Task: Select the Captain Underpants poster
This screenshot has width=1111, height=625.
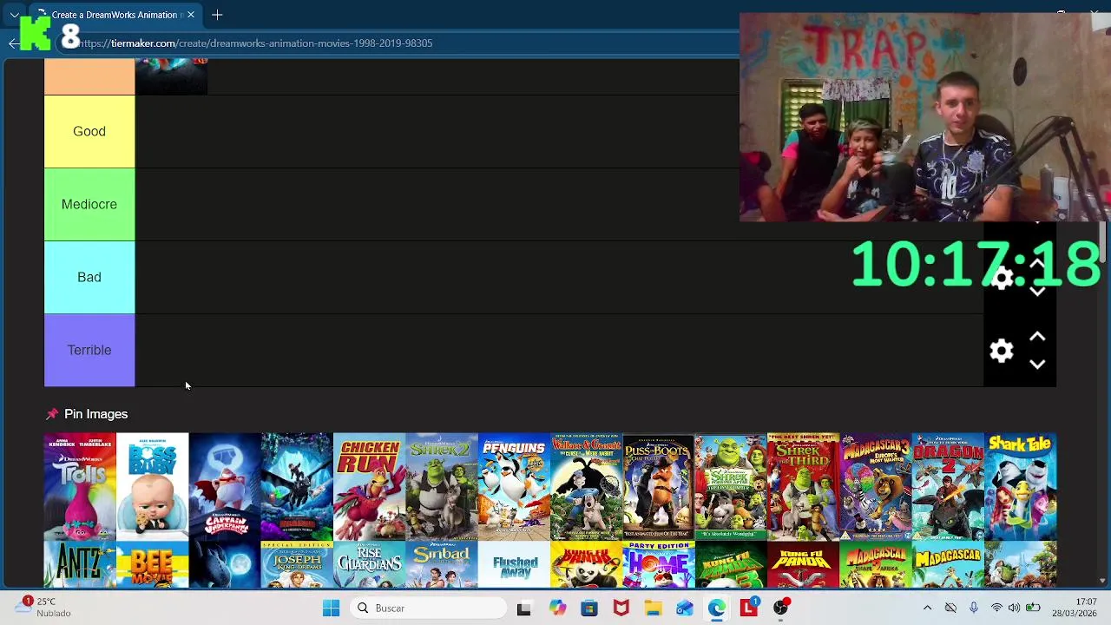Action: coord(225,487)
